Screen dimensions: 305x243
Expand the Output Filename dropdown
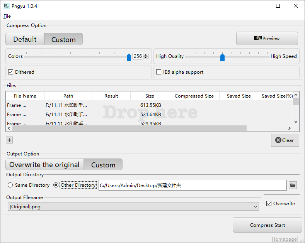click(x=256, y=207)
